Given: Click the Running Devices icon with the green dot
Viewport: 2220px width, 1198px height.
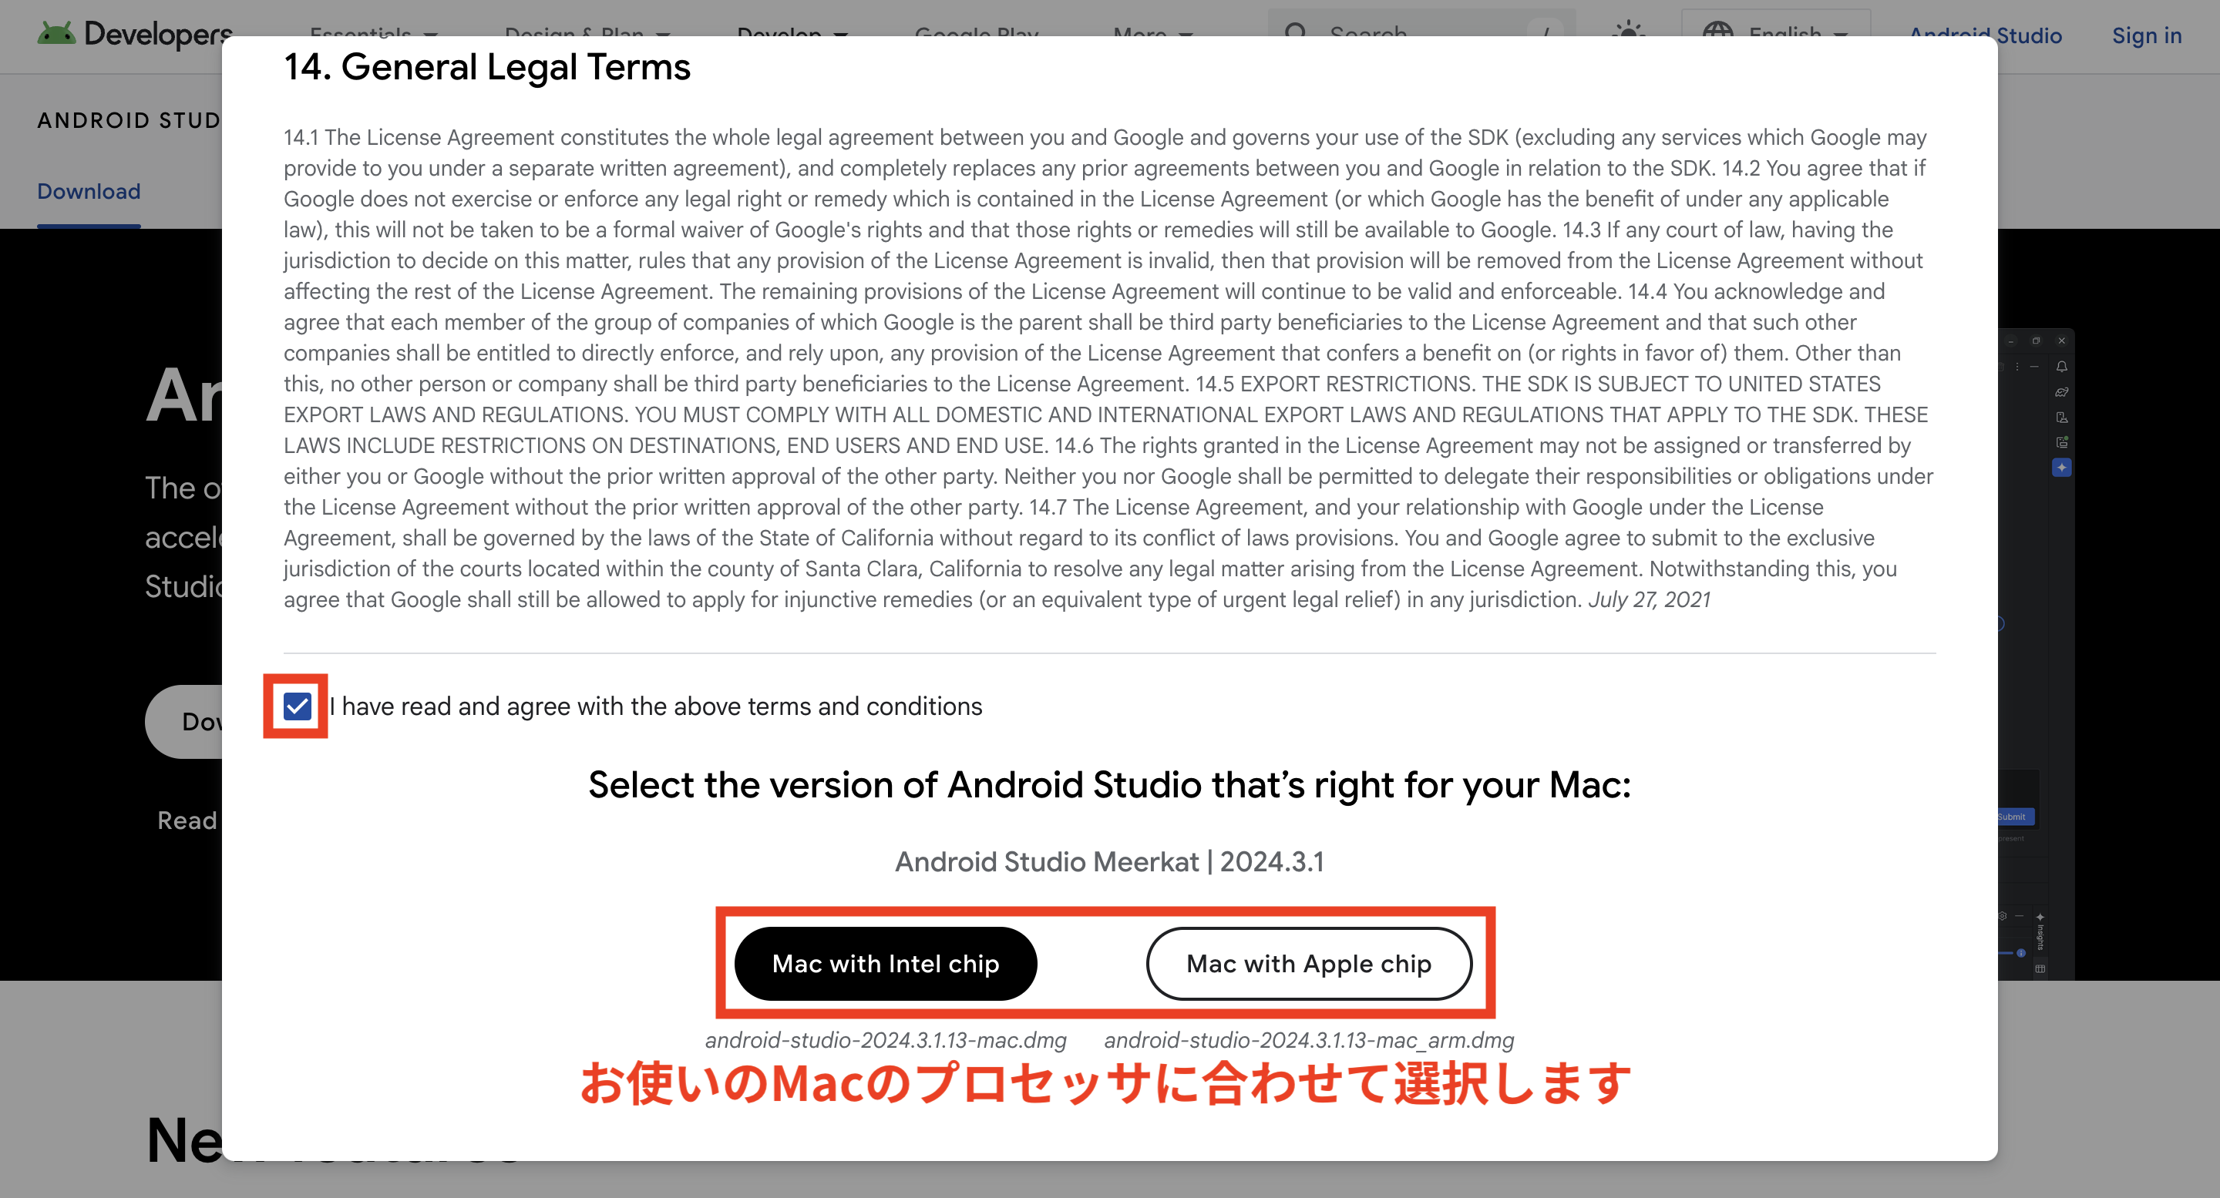Looking at the screenshot, I should click(2061, 441).
